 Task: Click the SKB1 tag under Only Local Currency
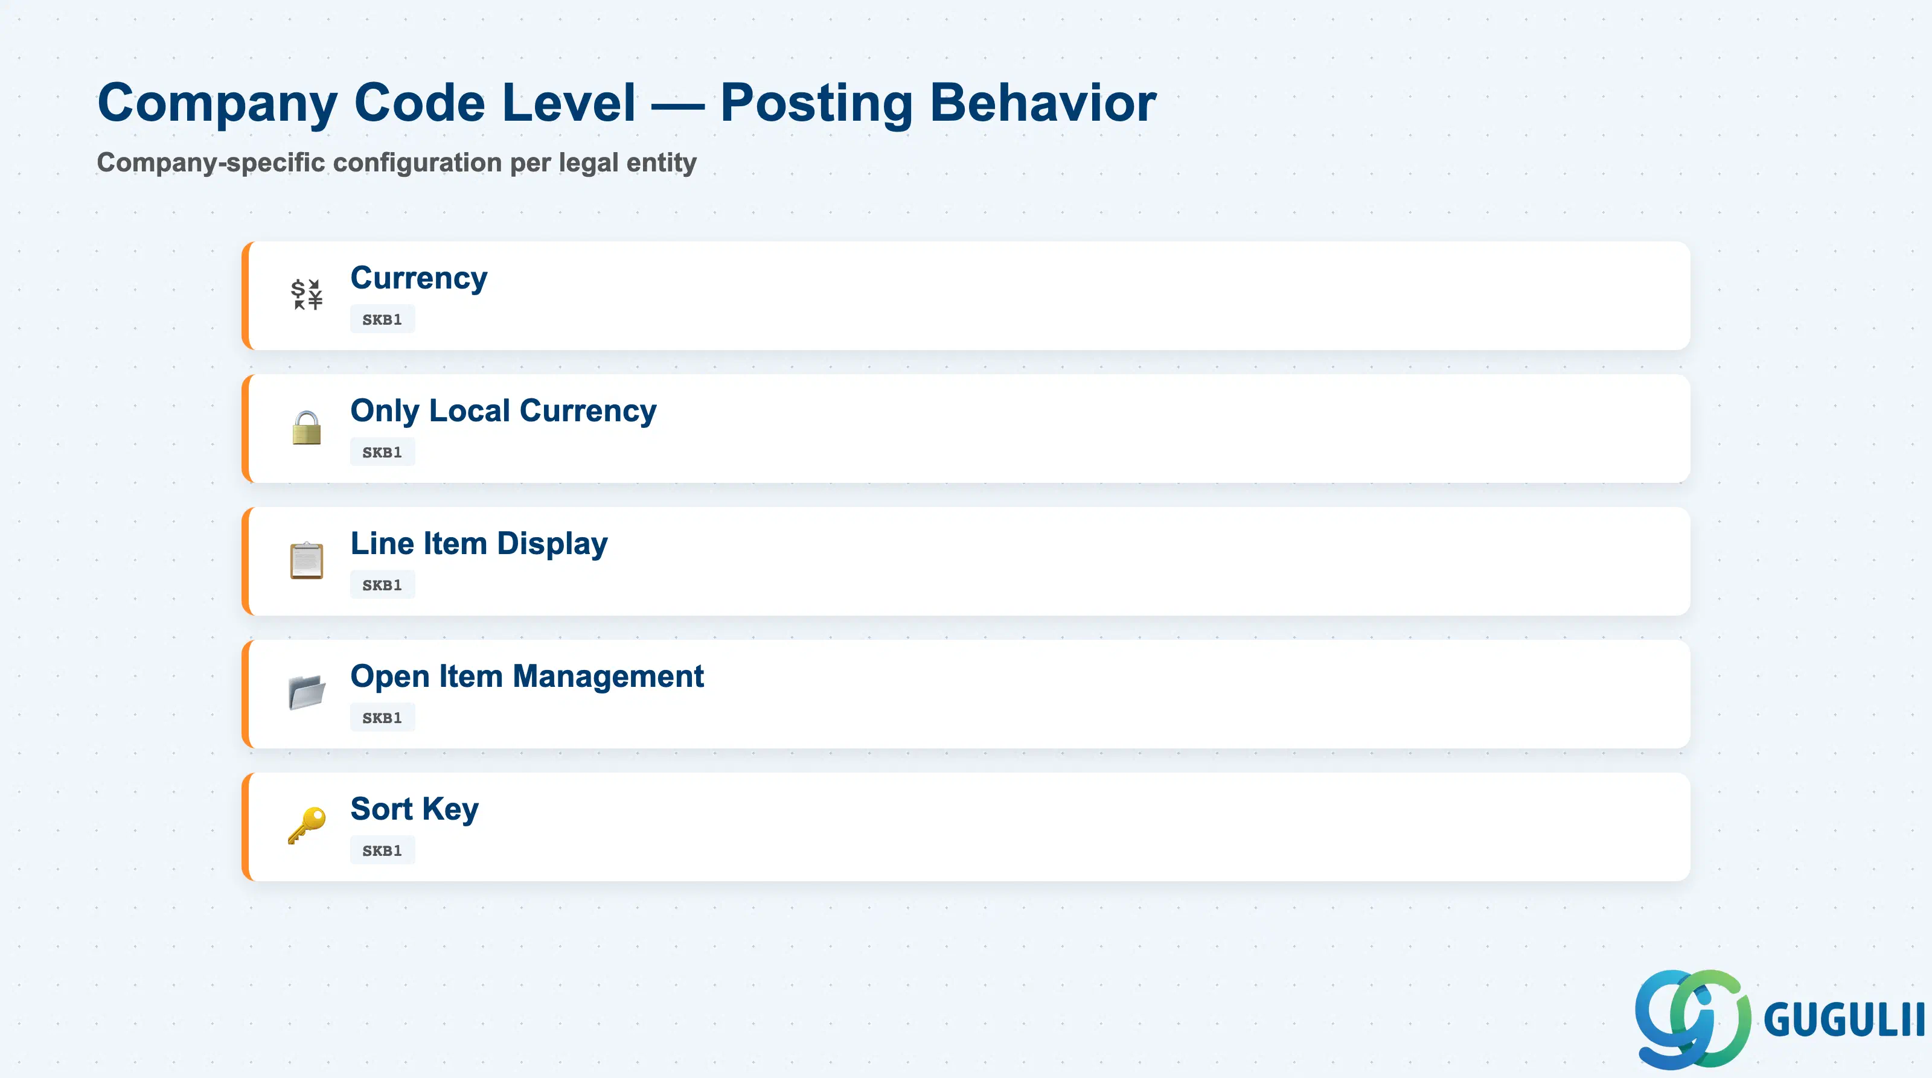tap(383, 452)
